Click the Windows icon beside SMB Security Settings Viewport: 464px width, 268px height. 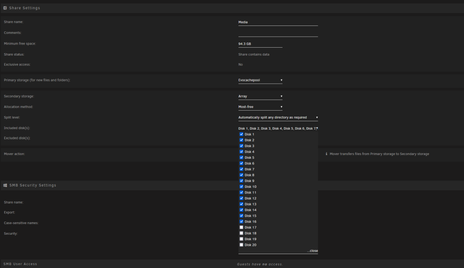(5, 185)
